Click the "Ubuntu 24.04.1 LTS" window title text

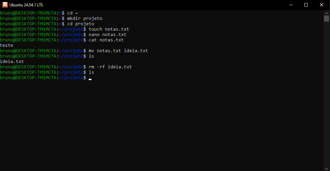pos(26,5)
